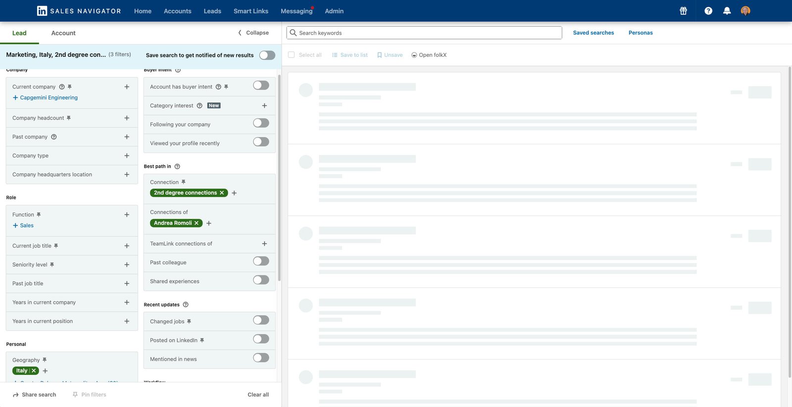Open the notifications bell
The image size is (792, 407).
point(727,11)
